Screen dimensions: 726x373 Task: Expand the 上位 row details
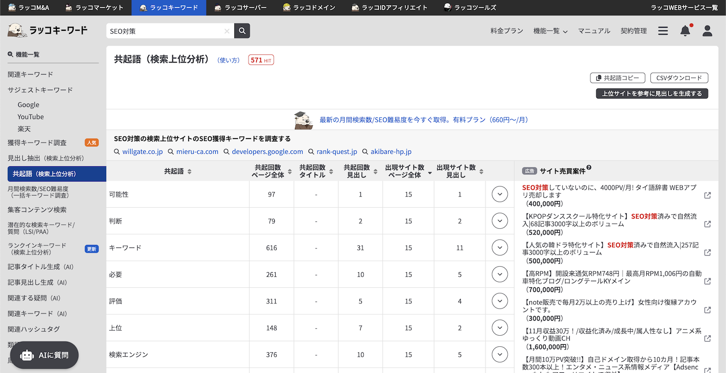tap(500, 328)
